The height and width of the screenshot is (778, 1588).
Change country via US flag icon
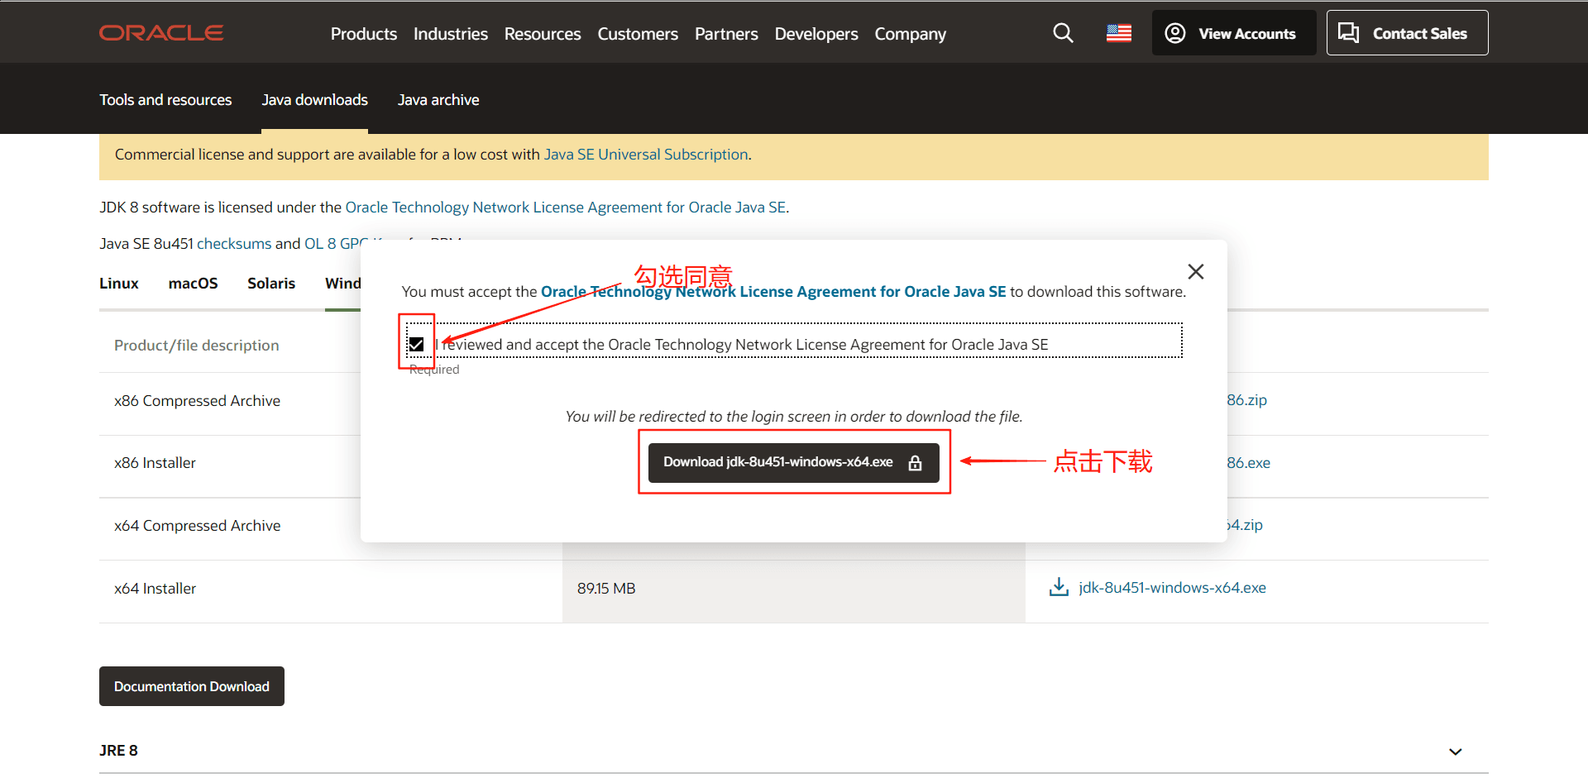(x=1118, y=33)
